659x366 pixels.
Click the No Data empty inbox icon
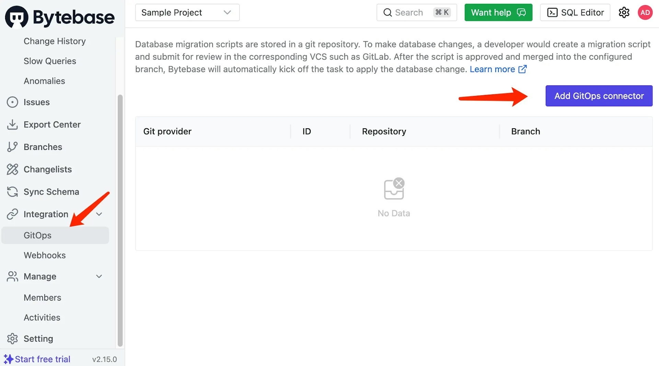tap(394, 189)
